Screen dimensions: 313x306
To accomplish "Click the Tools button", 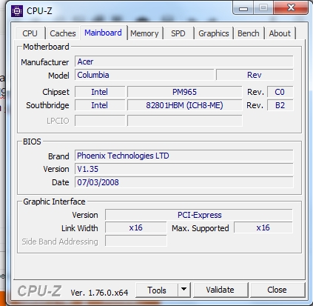I will click(157, 290).
